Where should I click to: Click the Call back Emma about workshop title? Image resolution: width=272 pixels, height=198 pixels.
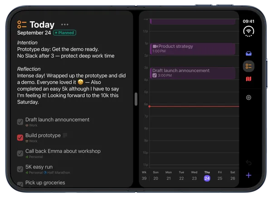click(x=63, y=151)
